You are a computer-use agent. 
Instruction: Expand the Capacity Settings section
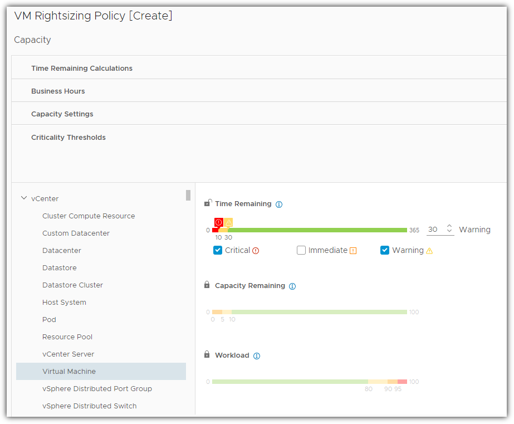pos(62,114)
